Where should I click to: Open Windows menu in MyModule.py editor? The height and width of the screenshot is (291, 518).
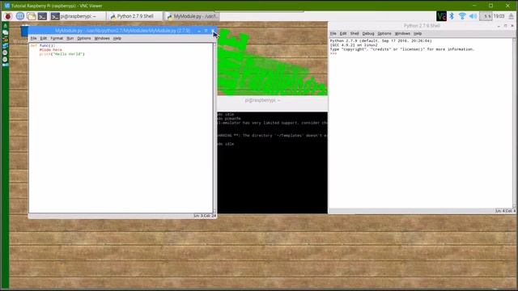[x=102, y=38]
